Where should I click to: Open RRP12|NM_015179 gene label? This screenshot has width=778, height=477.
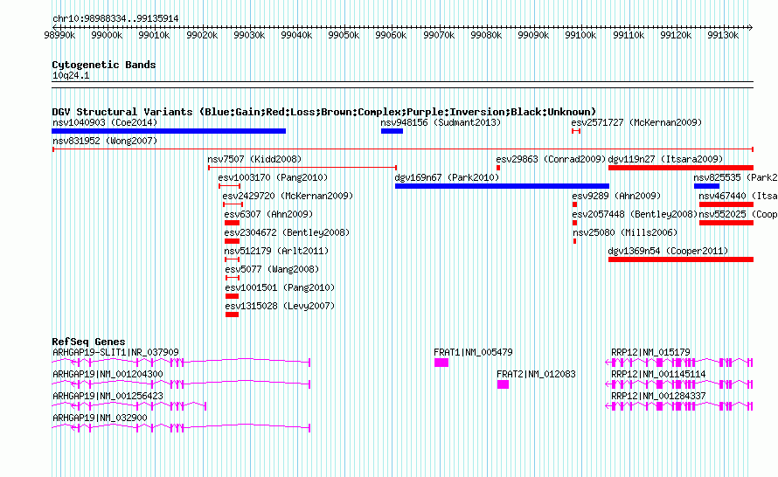click(x=650, y=352)
